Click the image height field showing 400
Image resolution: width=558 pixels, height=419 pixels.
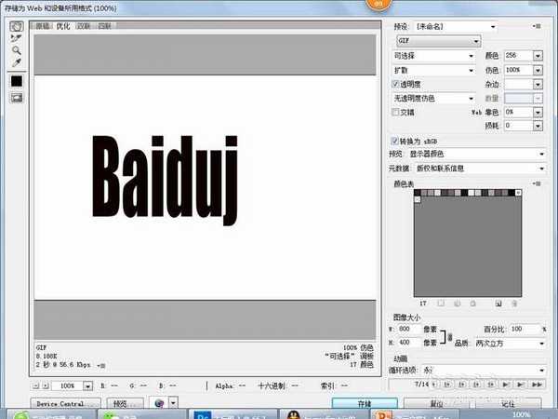[x=409, y=343]
